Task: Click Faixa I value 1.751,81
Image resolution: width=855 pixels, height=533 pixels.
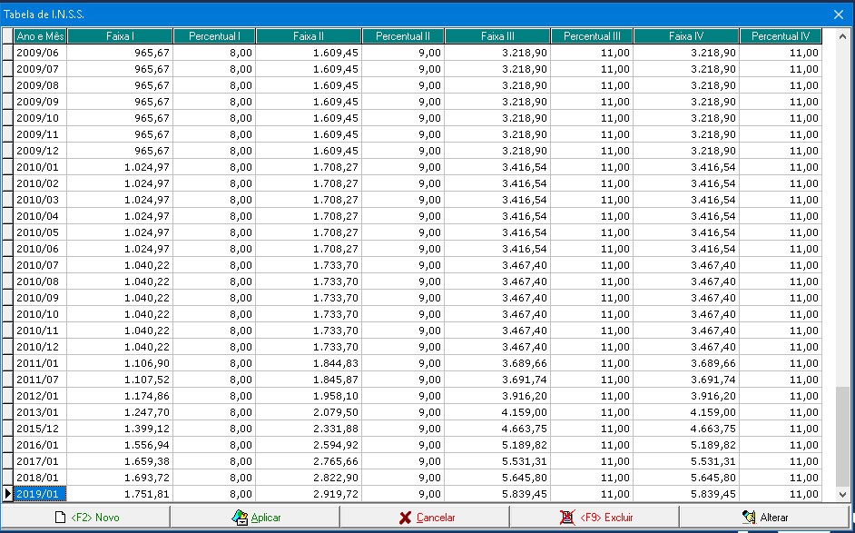Action: click(120, 494)
